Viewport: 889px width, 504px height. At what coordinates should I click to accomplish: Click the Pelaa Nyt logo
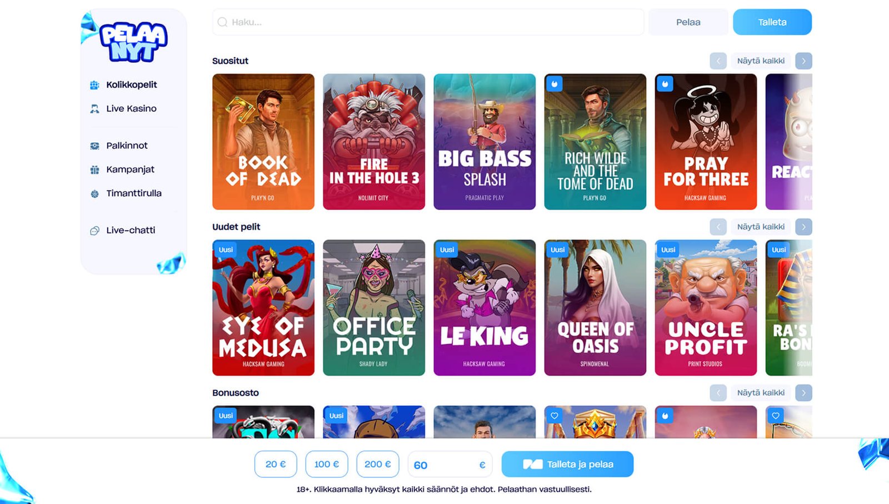click(x=133, y=42)
